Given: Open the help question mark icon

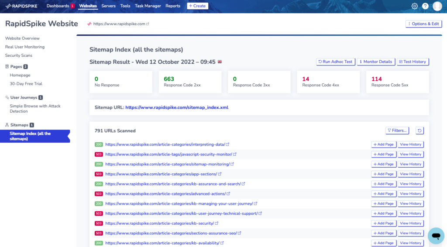Looking at the screenshot, I should (x=425, y=6).
